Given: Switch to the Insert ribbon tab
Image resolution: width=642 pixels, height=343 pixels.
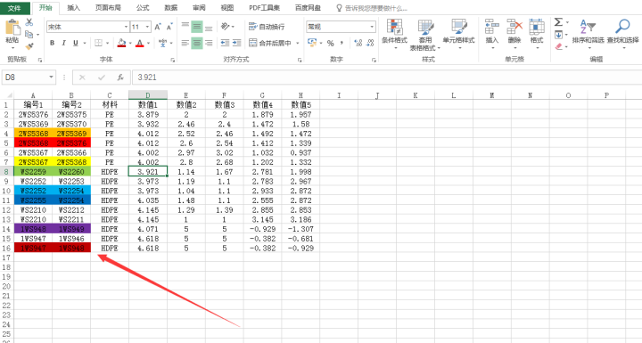Looking at the screenshot, I should pos(73,8).
